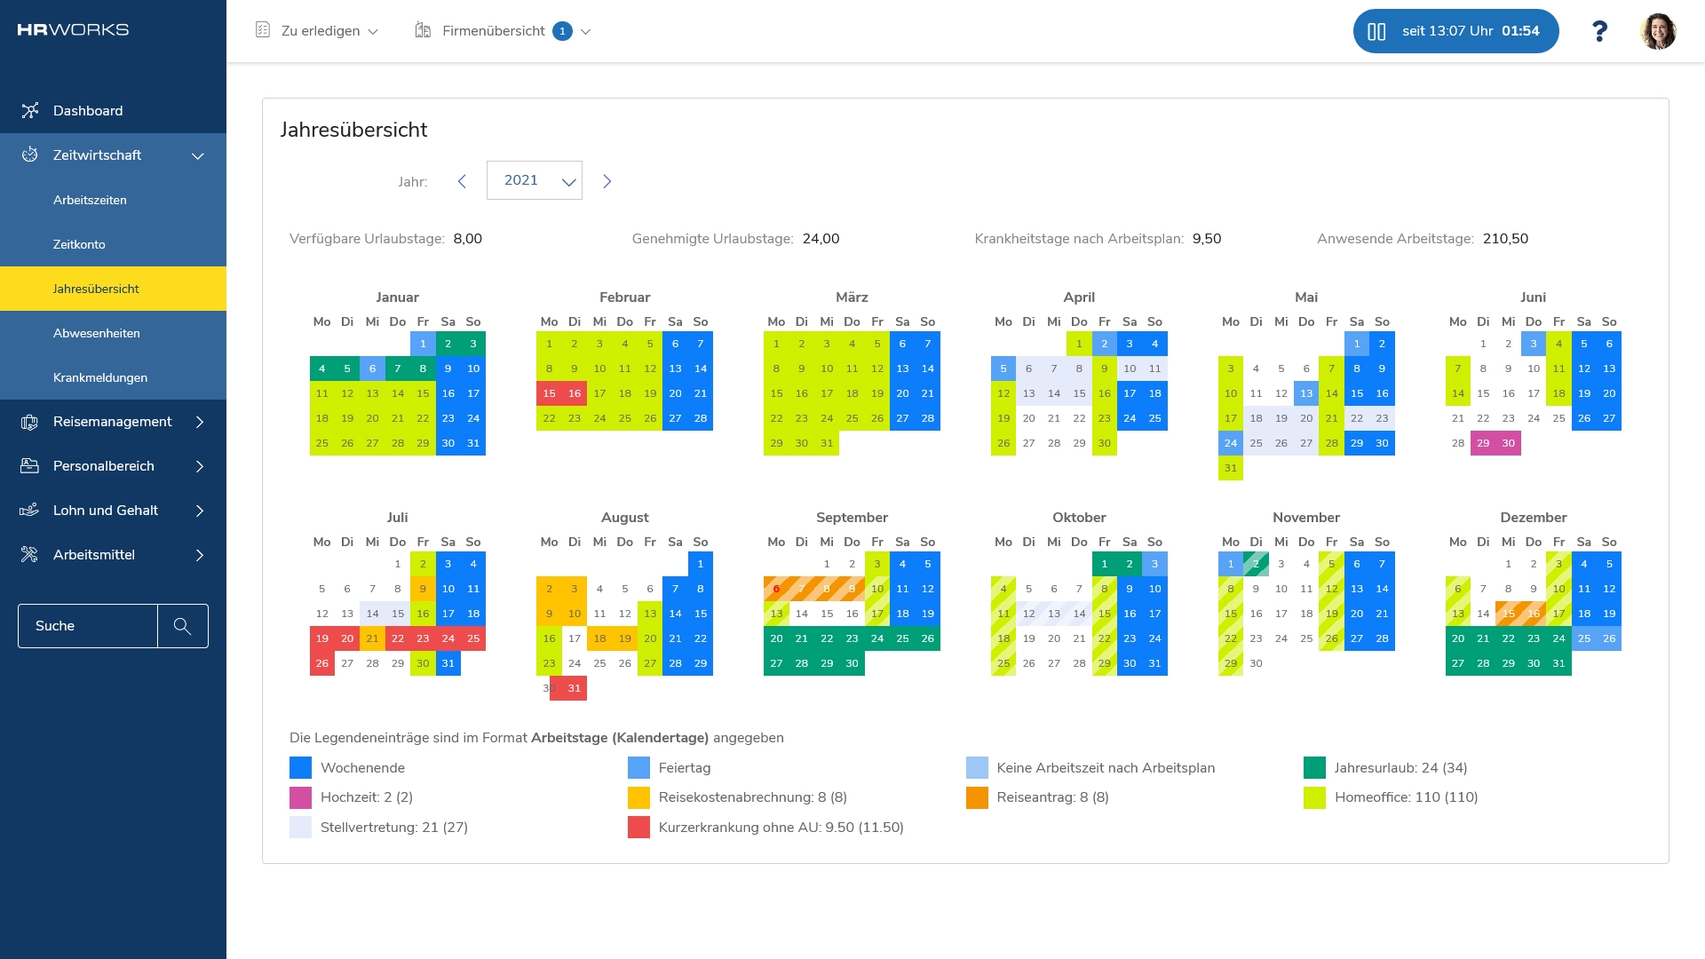Image resolution: width=1705 pixels, height=959 pixels.
Task: Click the Dashboard icon in sidebar
Action: point(30,110)
